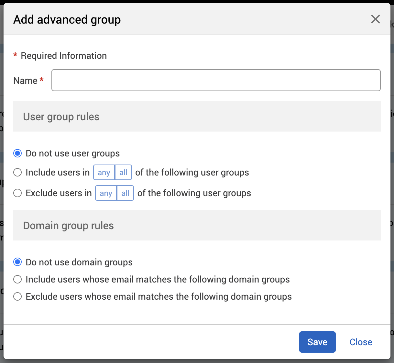Image resolution: width=394 pixels, height=363 pixels.
Task: Choose 'all' in the Exclude users row
Action: [125, 193]
